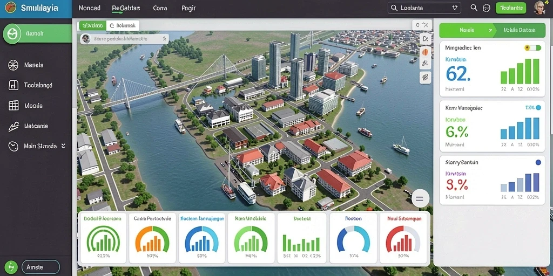Viewport: 553px width, 276px height.
Task: Select the grid icon beside Meoile
Action: (x=14, y=105)
